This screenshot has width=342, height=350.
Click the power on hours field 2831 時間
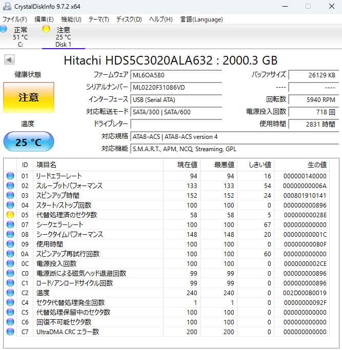(314, 124)
